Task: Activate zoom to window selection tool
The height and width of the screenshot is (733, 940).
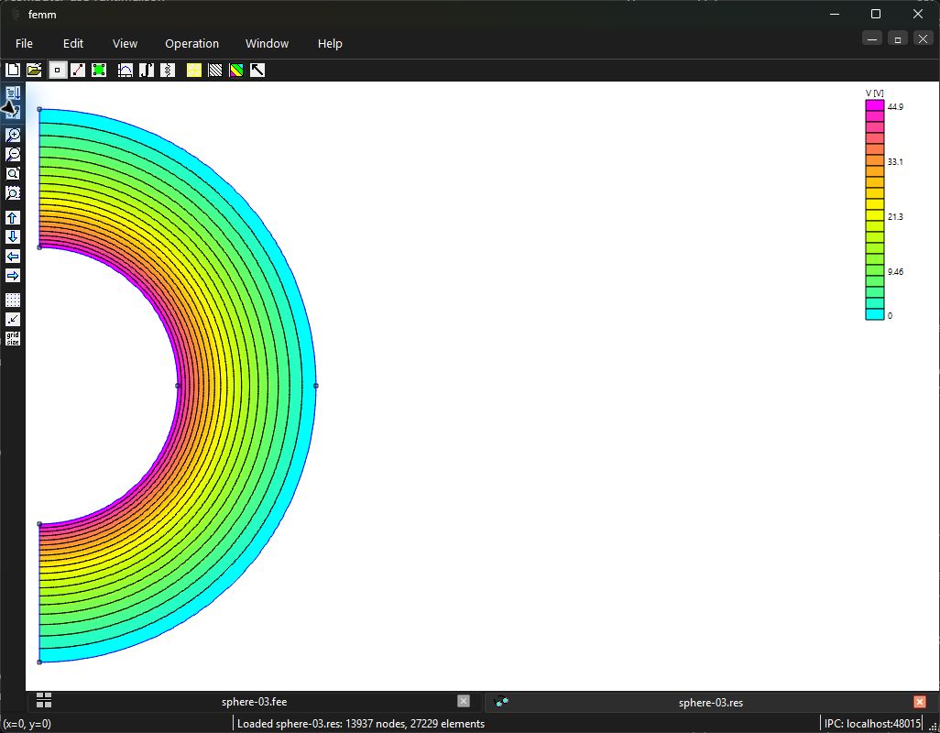Action: pyautogui.click(x=13, y=192)
